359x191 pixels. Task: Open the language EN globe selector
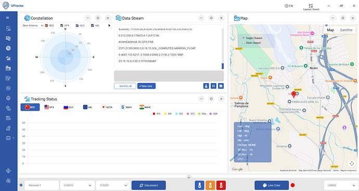[x=289, y=6]
